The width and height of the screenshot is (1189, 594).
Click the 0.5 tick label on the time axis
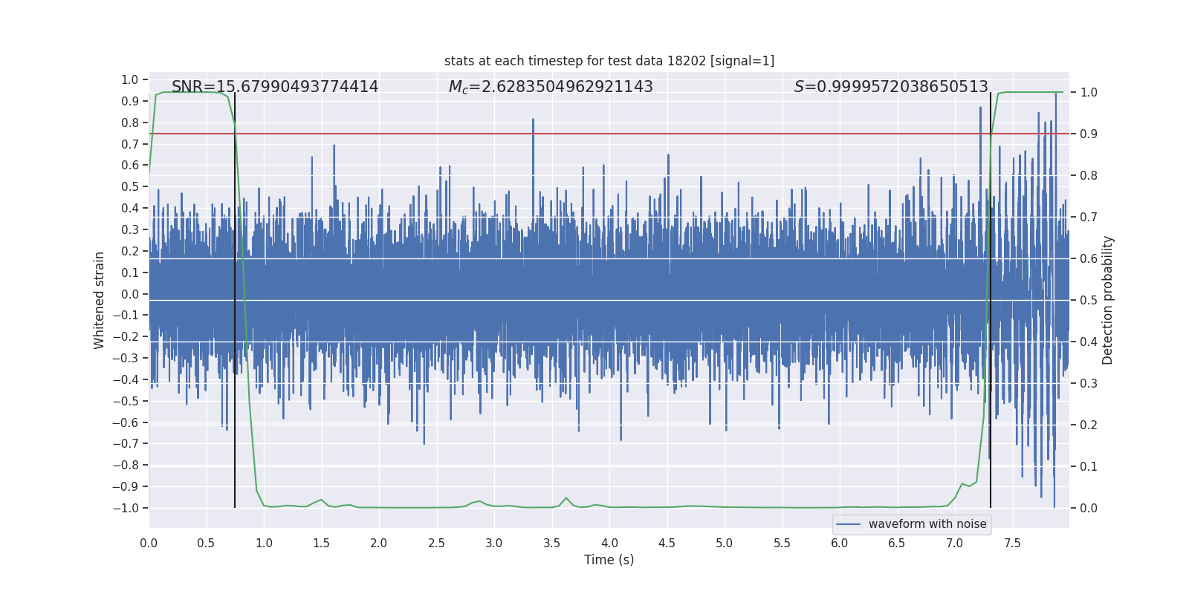pyautogui.click(x=207, y=544)
